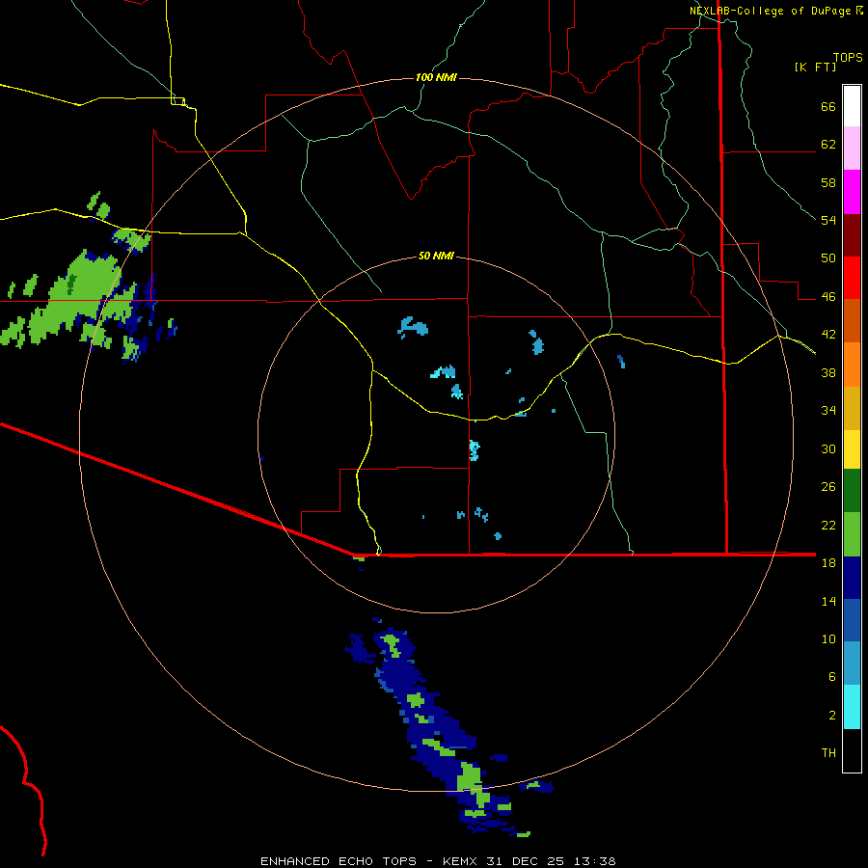Click the legend value 66
The height and width of the screenshot is (868, 868).
828,106
